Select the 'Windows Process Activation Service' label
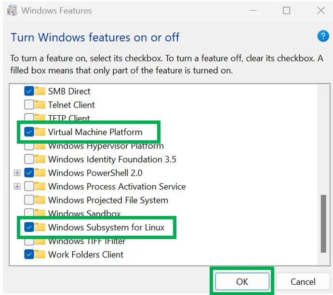 click(117, 187)
